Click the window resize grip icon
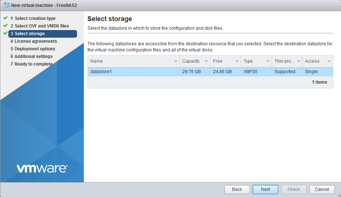 pos(339,195)
